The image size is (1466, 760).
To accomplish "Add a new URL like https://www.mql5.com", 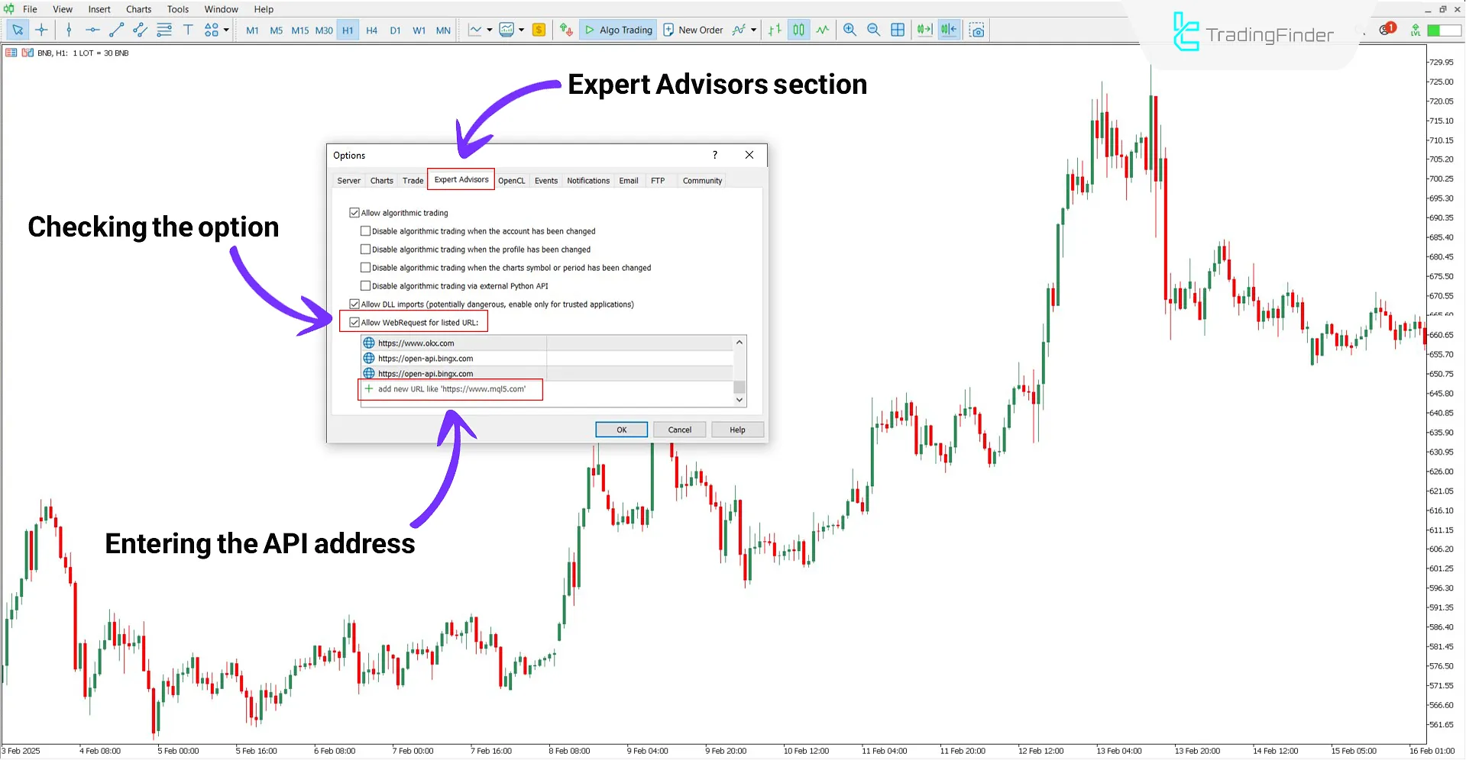I will [451, 389].
